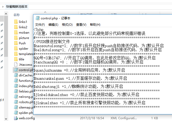Place cursor on the $jinbaidukuaizhao =0 line
The image size is (172, 121).
86,95
